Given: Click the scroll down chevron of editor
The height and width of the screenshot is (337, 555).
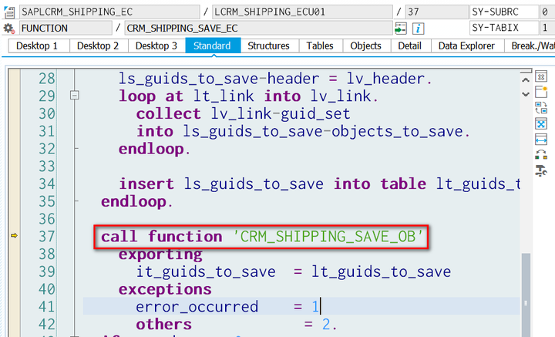Looking at the screenshot, I should 526,94.
